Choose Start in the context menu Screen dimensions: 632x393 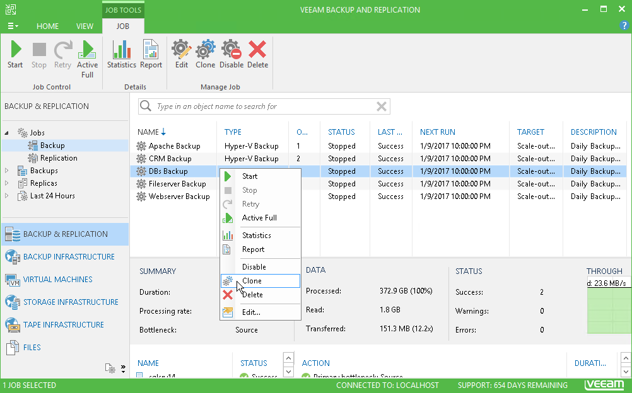pyautogui.click(x=260, y=176)
